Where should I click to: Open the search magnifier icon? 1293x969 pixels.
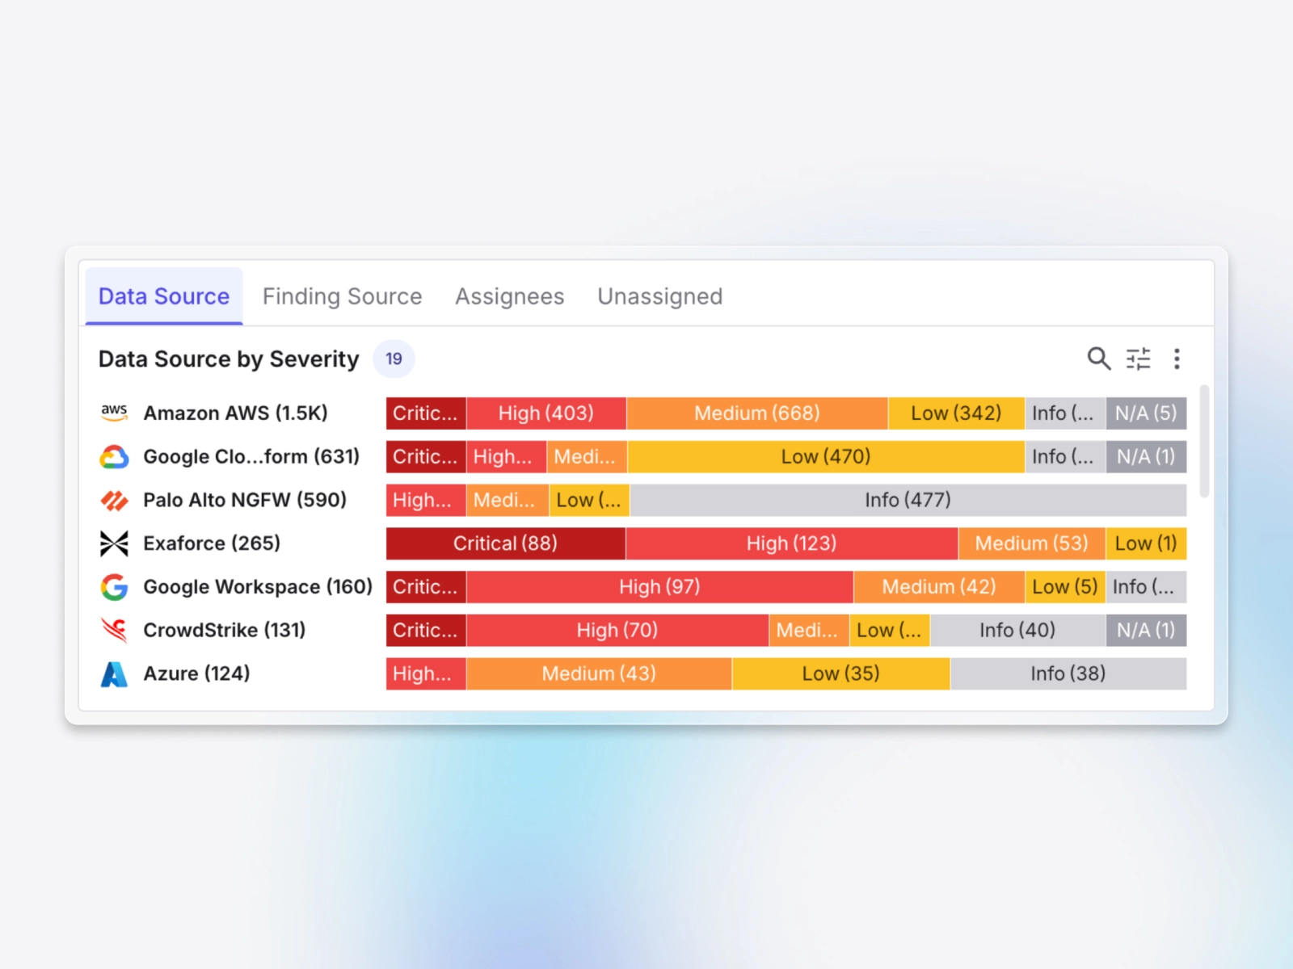(1098, 359)
